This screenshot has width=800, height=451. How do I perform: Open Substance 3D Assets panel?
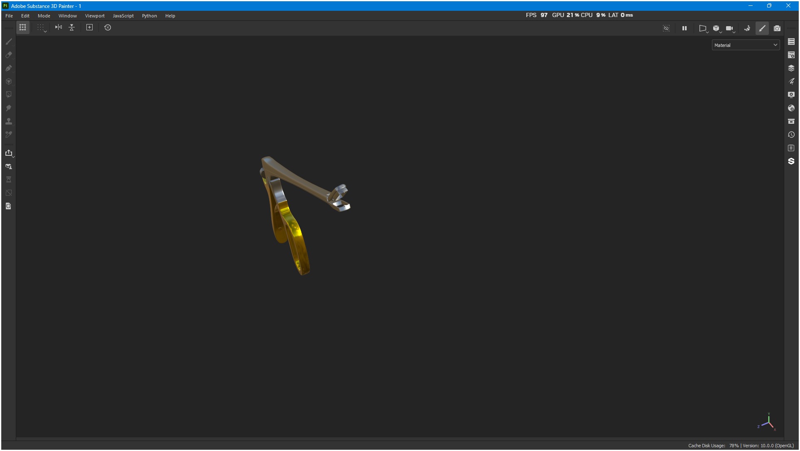(x=791, y=161)
